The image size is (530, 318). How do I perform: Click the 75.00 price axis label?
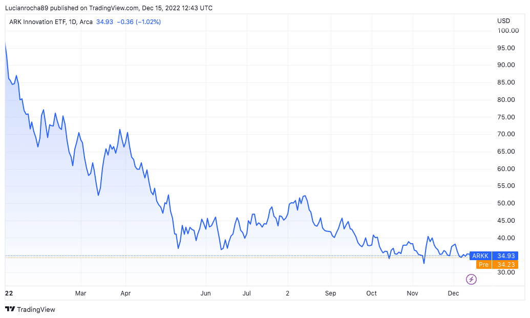(506, 117)
